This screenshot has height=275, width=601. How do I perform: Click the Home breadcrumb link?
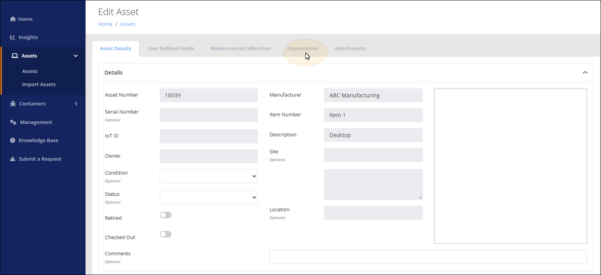[x=105, y=24]
